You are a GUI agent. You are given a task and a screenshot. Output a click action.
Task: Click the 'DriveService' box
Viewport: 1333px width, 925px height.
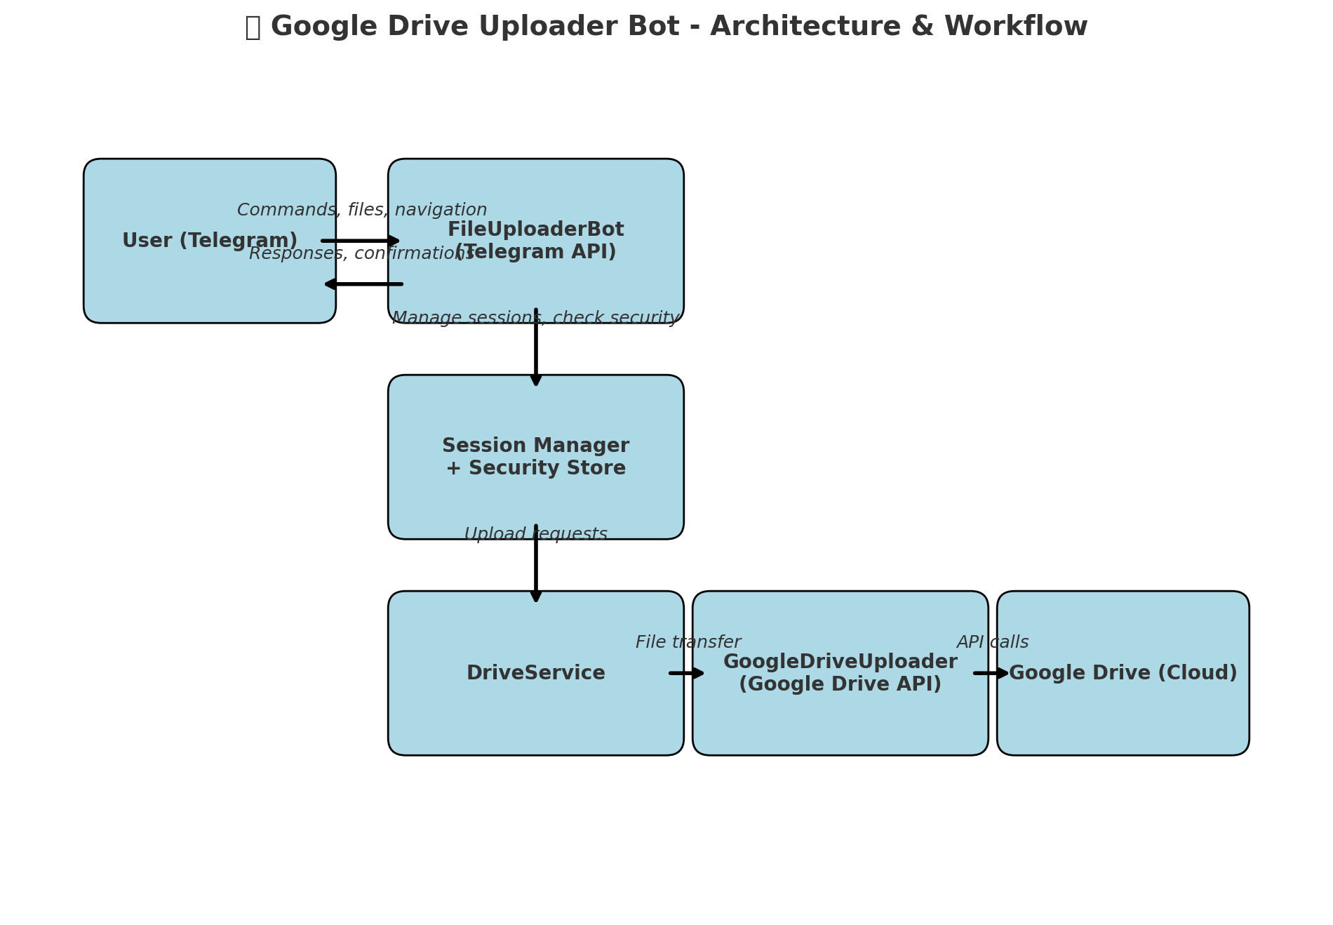(x=536, y=673)
